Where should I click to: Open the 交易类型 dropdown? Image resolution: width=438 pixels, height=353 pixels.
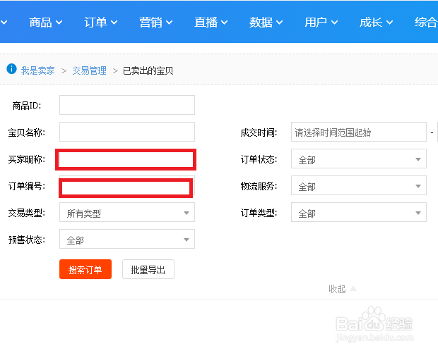coord(126,213)
